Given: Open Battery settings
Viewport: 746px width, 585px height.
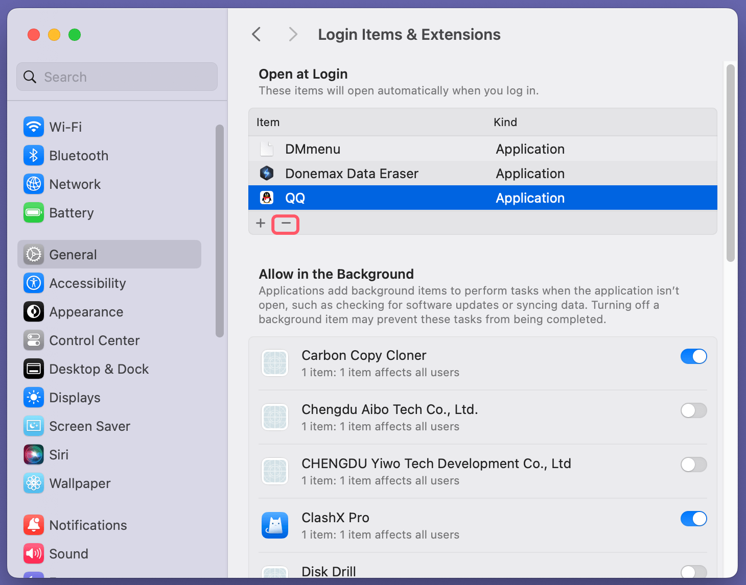Looking at the screenshot, I should coord(72,213).
